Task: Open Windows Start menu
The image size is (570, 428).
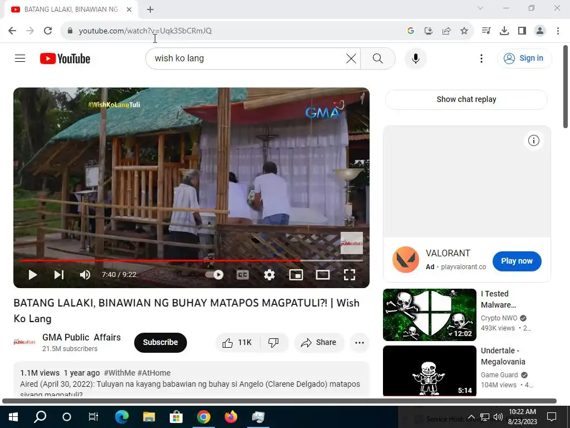Action: click(13, 417)
